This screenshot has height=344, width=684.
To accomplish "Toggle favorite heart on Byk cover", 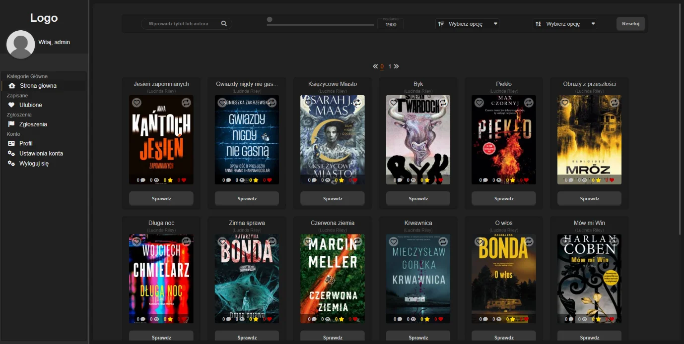I will (x=394, y=103).
